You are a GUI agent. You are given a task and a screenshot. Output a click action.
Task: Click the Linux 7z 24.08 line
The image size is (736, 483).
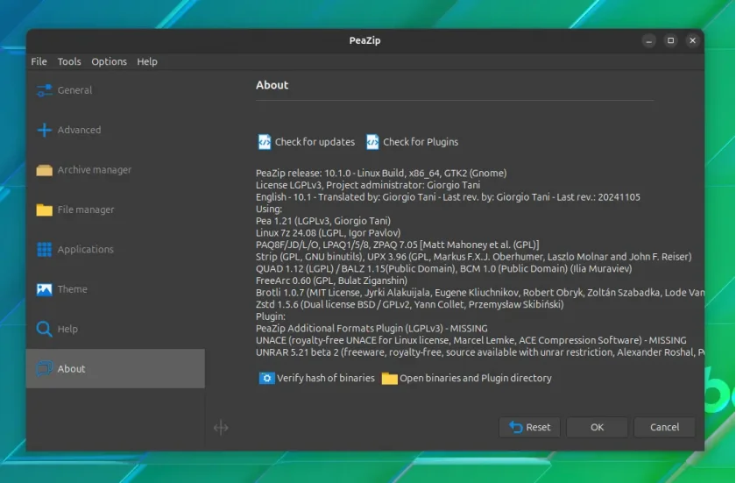328,233
